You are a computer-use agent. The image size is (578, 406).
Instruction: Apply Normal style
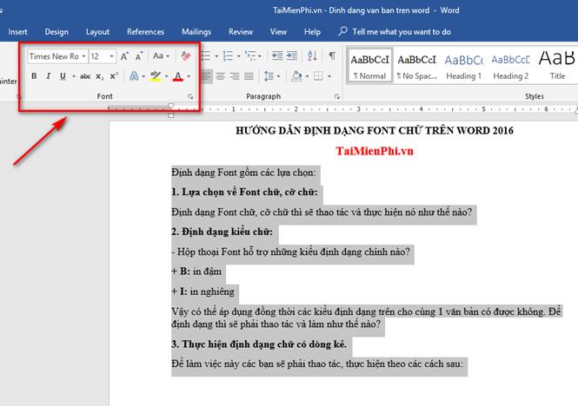370,66
